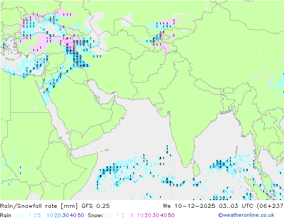Select the Snow 5 legend value
The image size is (284, 219).
[x=132, y=215]
